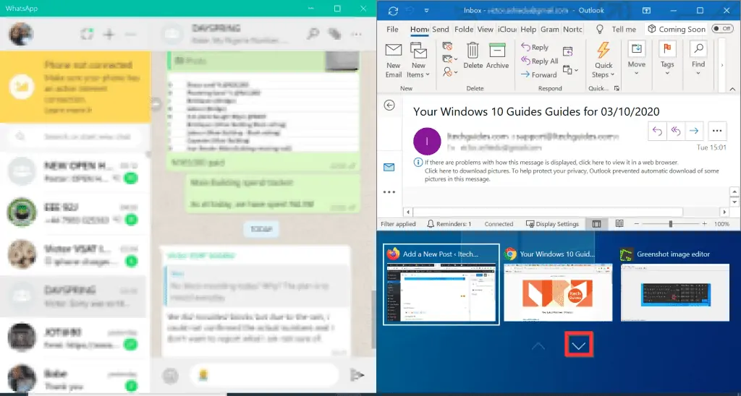Open the More respond actions dropdown

pos(570,70)
